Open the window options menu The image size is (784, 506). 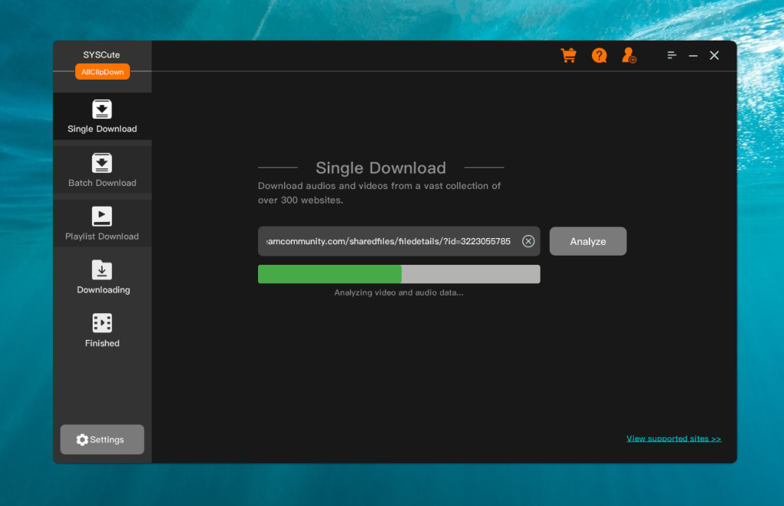pos(671,55)
